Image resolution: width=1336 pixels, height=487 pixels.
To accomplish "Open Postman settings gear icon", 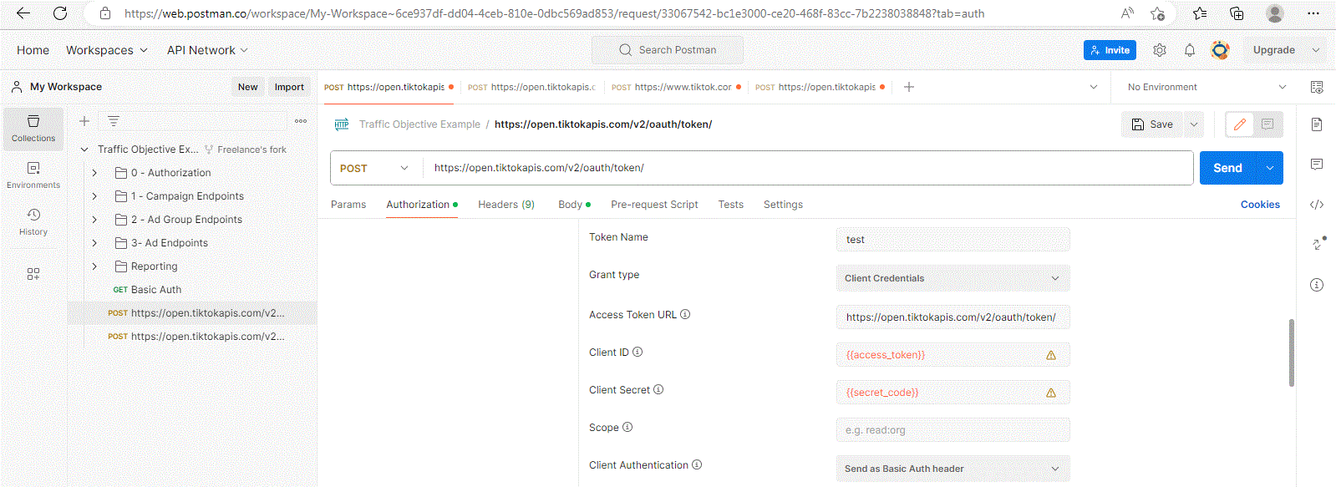I will (x=1160, y=50).
